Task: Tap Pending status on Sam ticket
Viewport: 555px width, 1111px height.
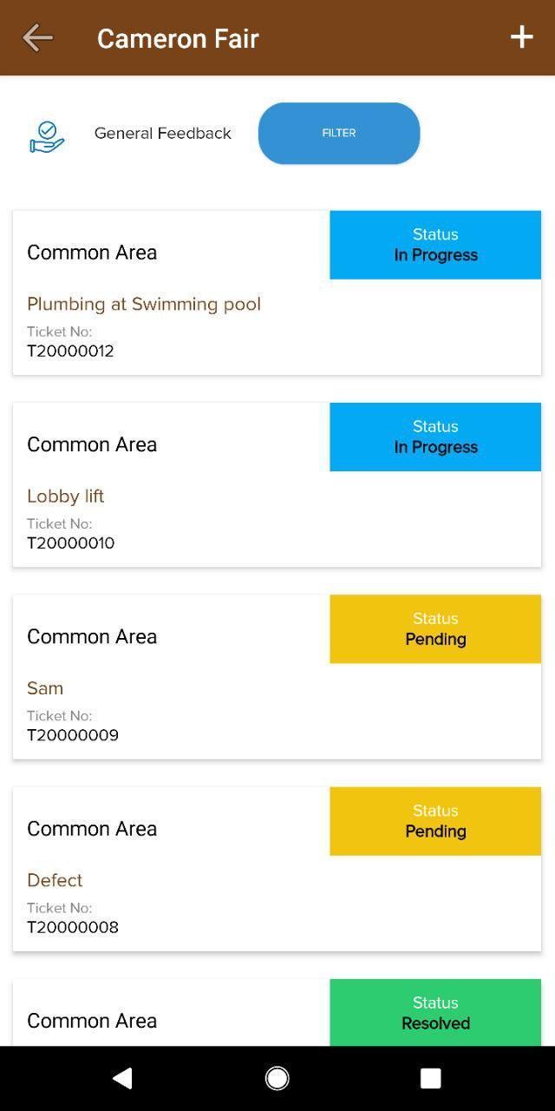Action: point(435,629)
